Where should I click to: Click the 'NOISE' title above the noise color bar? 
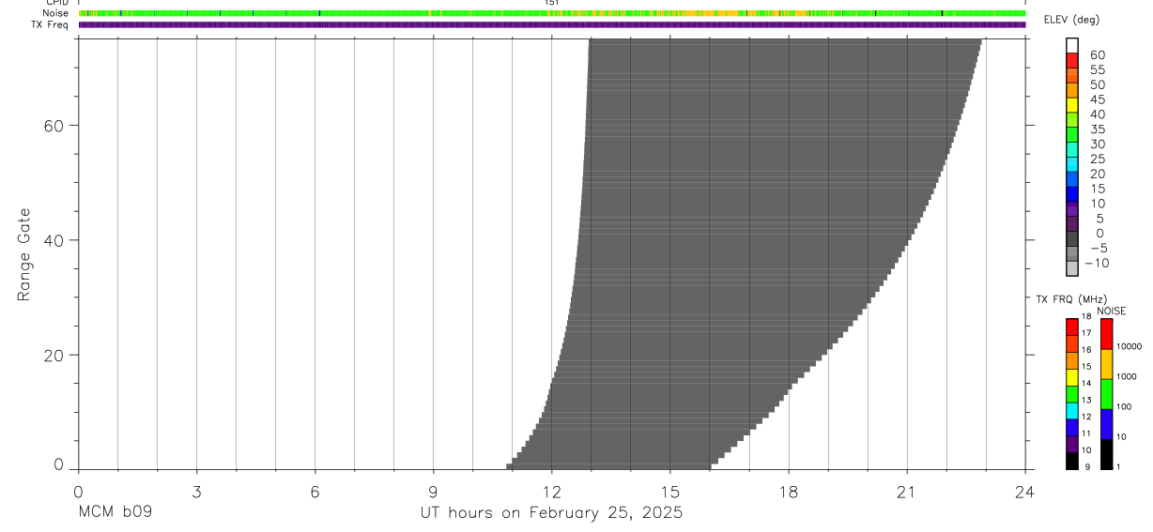coord(1112,311)
